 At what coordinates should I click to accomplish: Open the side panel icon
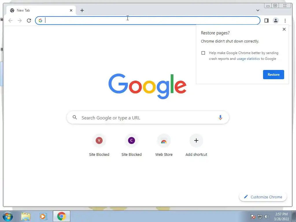pyautogui.click(x=266, y=21)
